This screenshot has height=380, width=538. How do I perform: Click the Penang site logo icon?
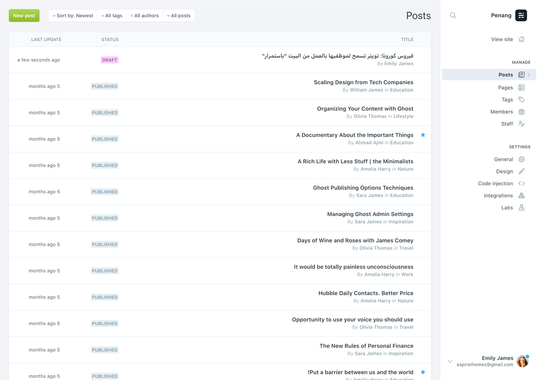click(521, 15)
